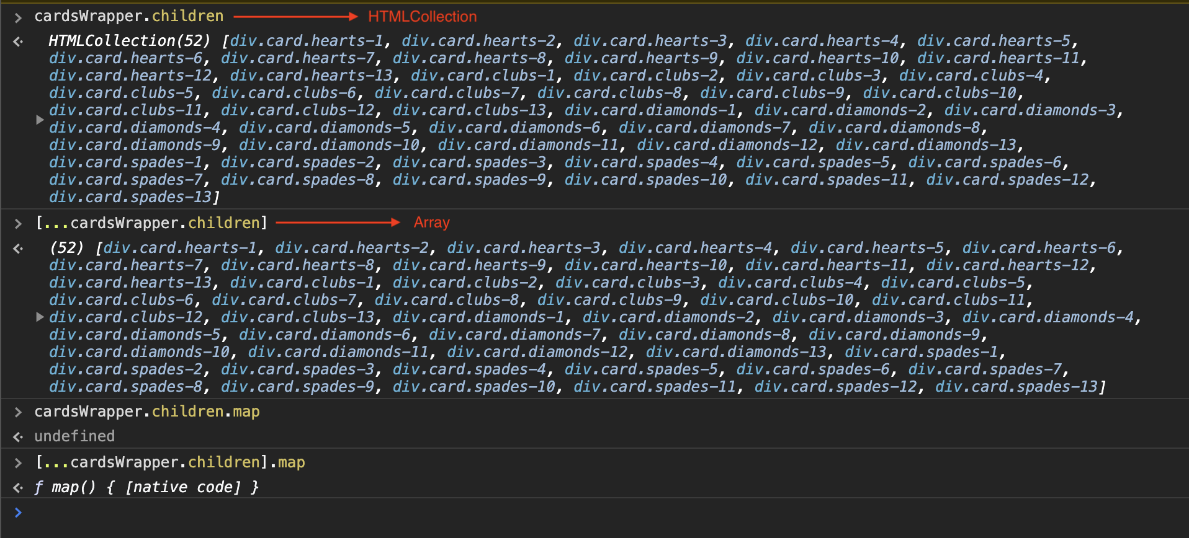1189x538 pixels.
Task: Click div.card.diamonds-3 in the HTMLCollection output
Action: coord(1030,110)
